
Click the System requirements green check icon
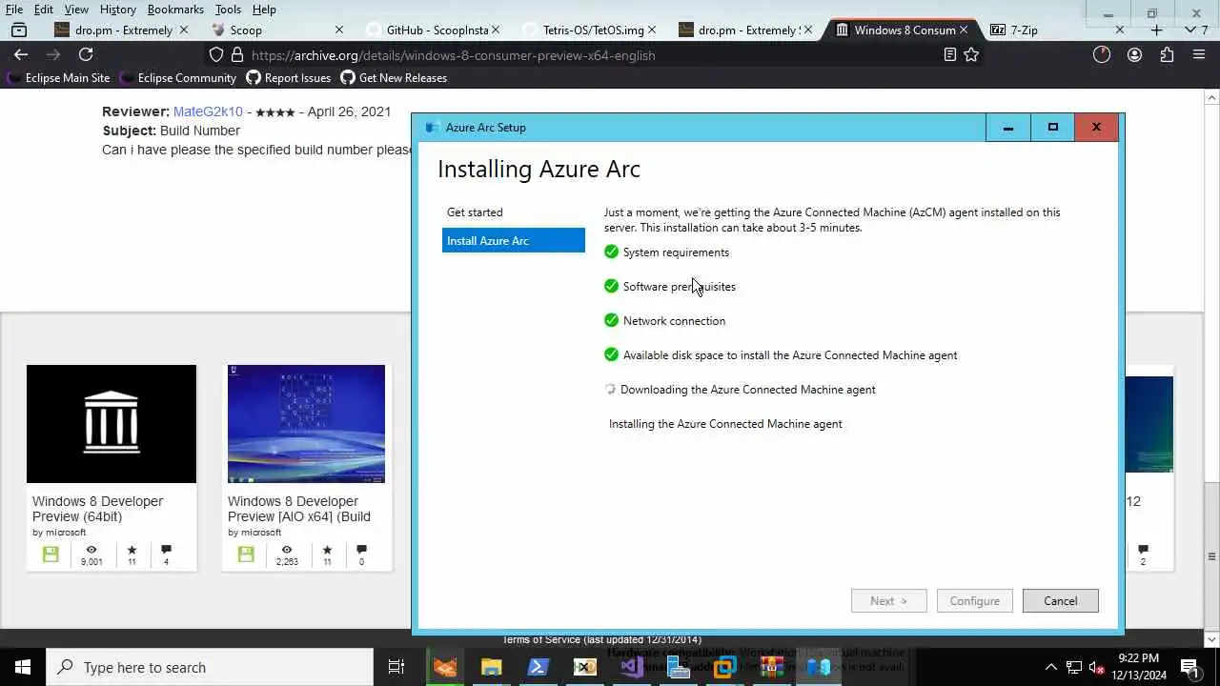611,252
